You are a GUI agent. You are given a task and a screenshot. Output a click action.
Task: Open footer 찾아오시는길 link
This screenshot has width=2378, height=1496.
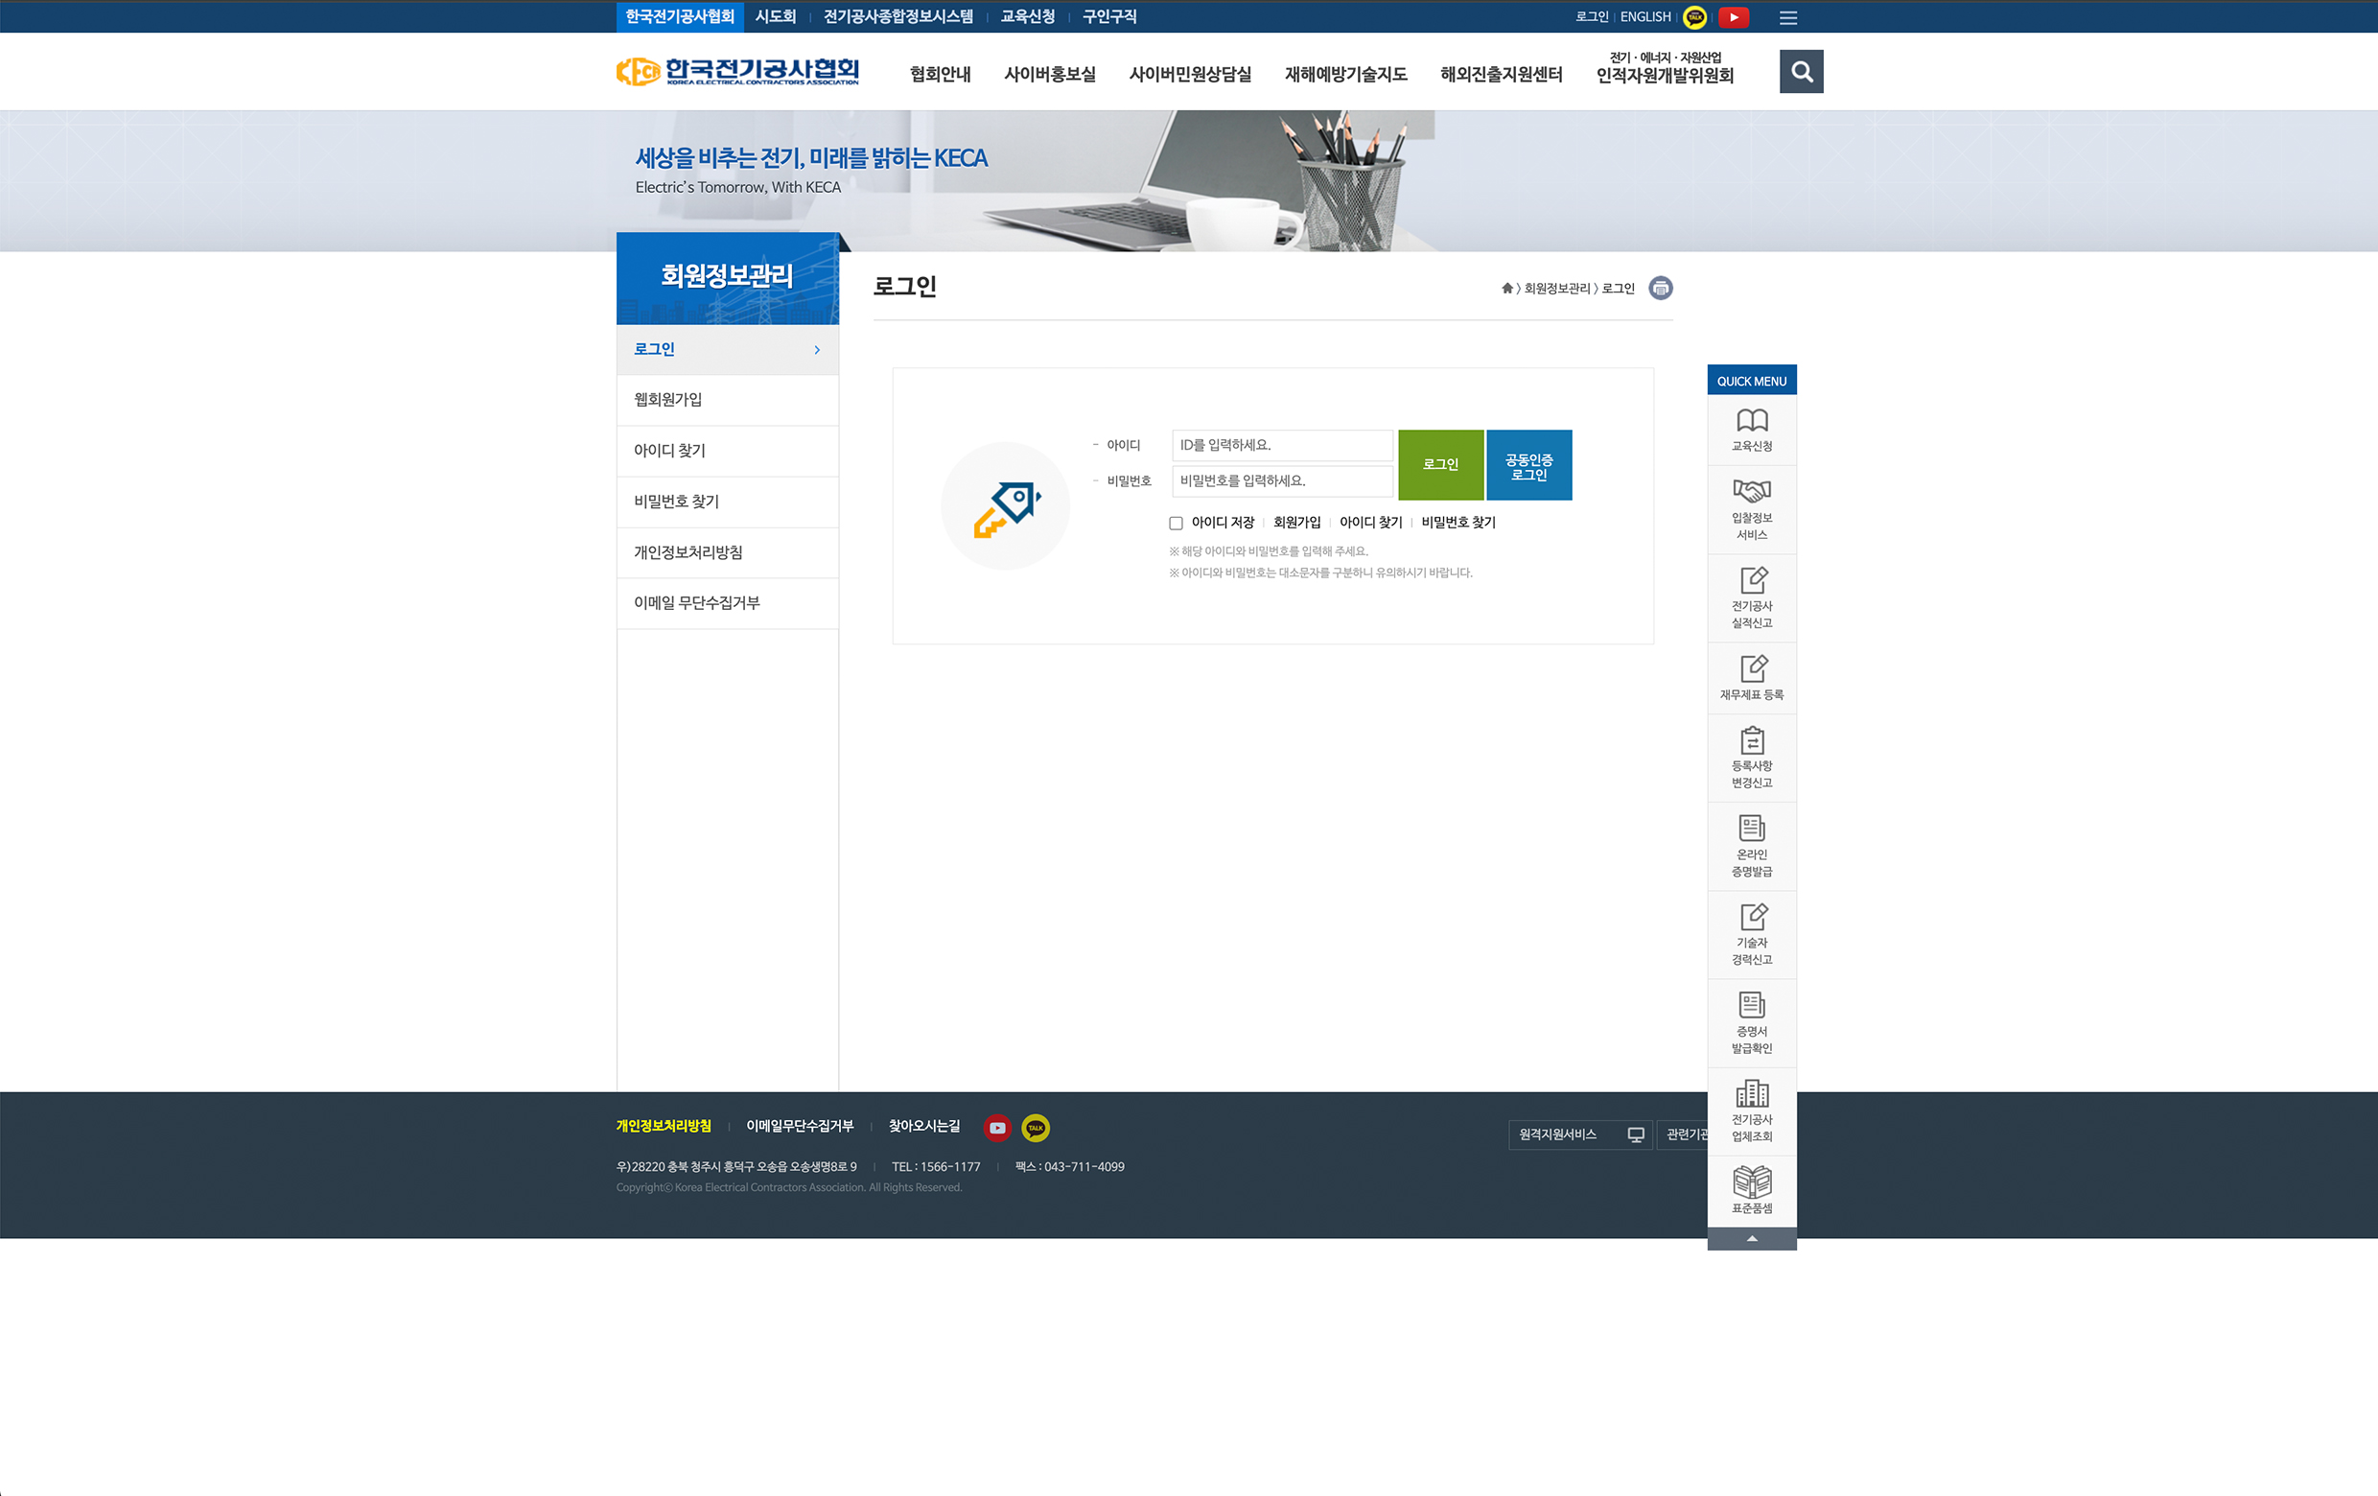[x=924, y=1126]
